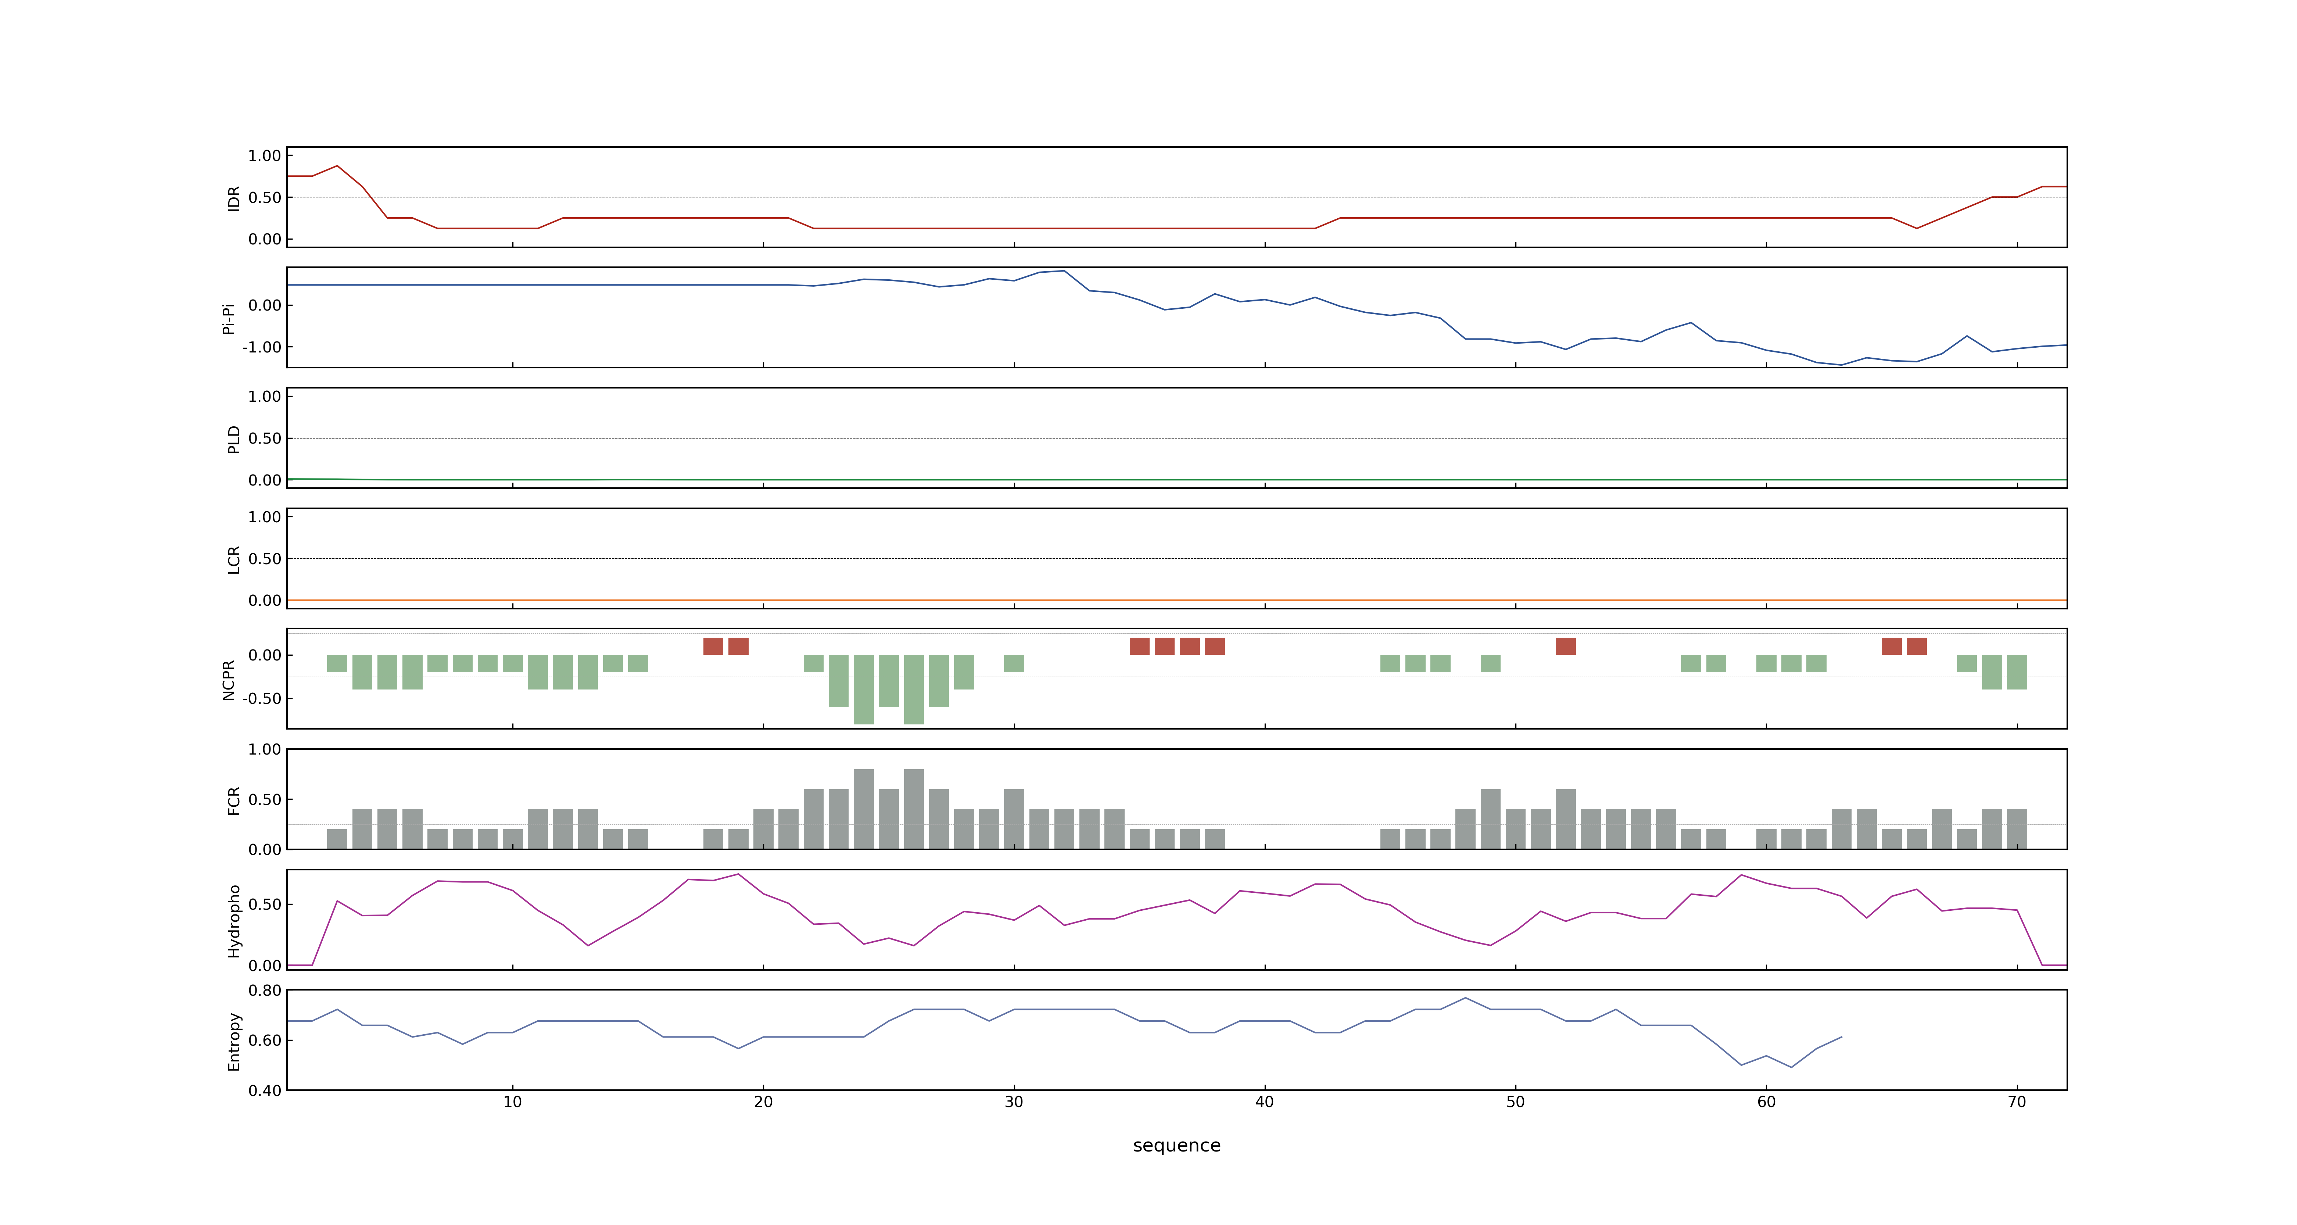The height and width of the screenshot is (1225, 2297).
Task: Click the -0.50 tick of NCPR axis
Action: tap(261, 698)
